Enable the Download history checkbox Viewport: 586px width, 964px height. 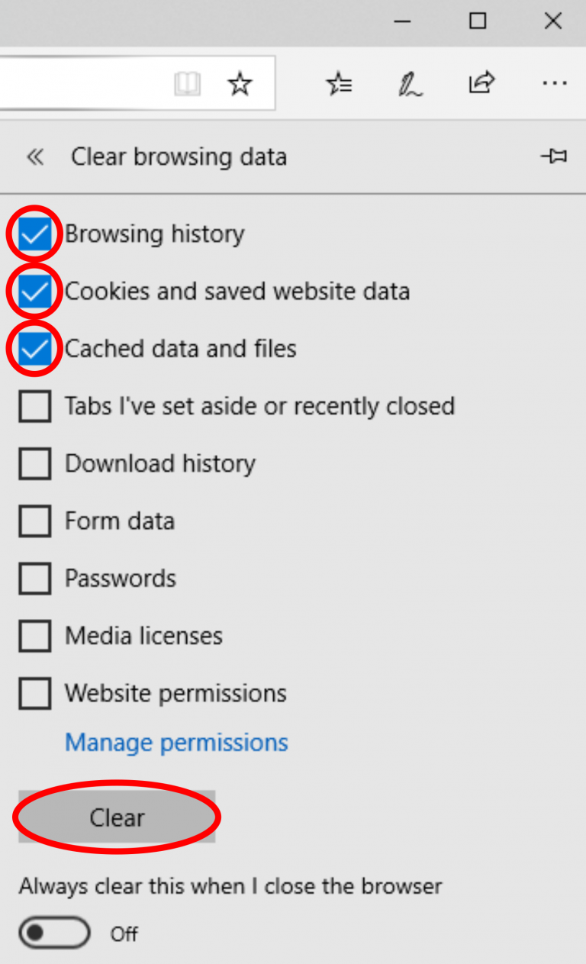(34, 463)
